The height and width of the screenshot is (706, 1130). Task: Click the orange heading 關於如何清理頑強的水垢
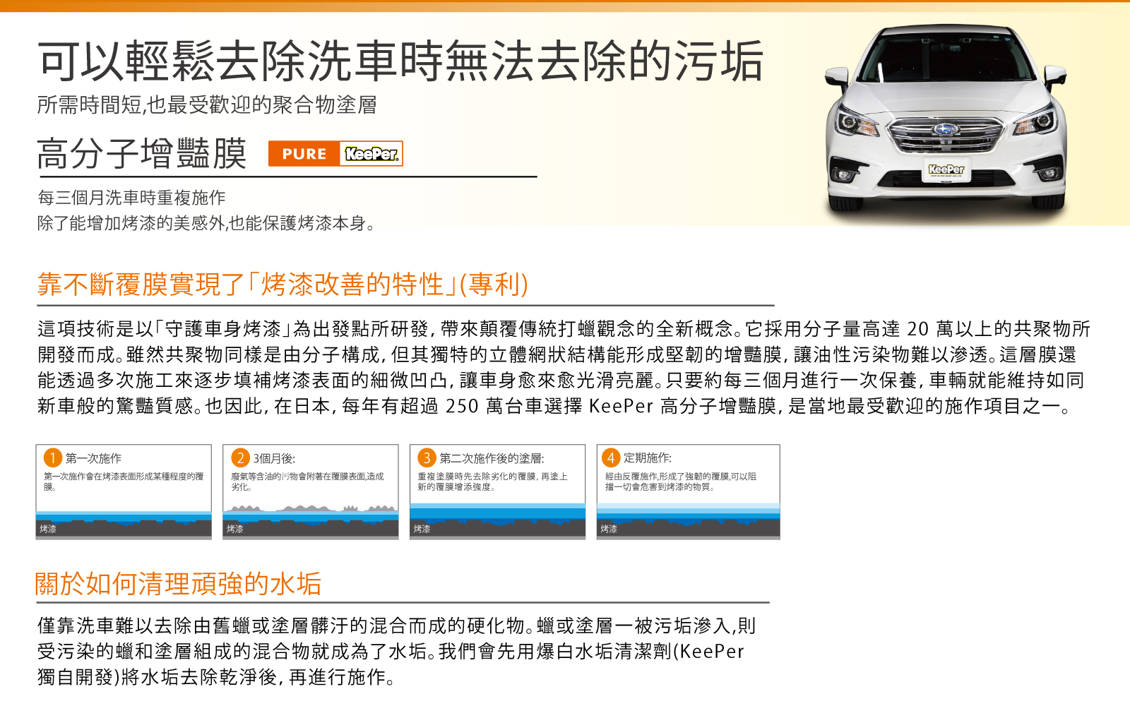pyautogui.click(x=179, y=584)
